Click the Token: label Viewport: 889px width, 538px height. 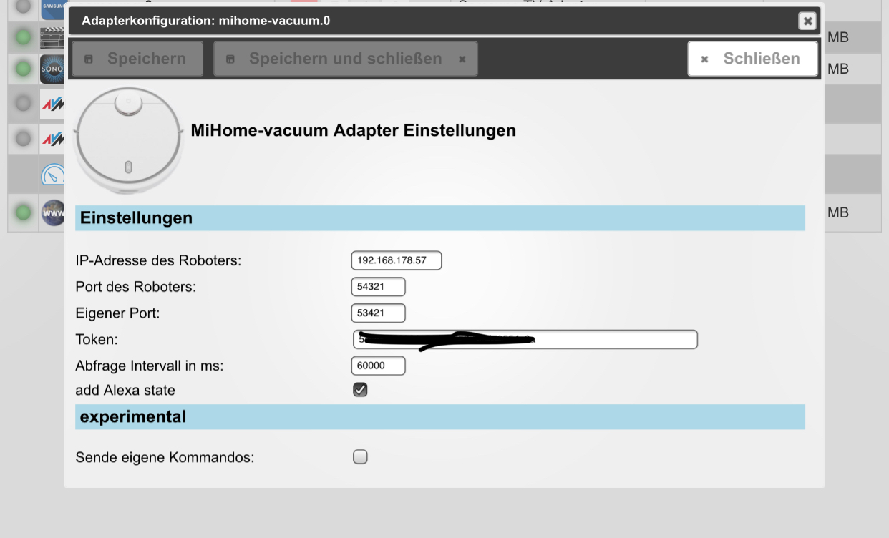point(97,340)
